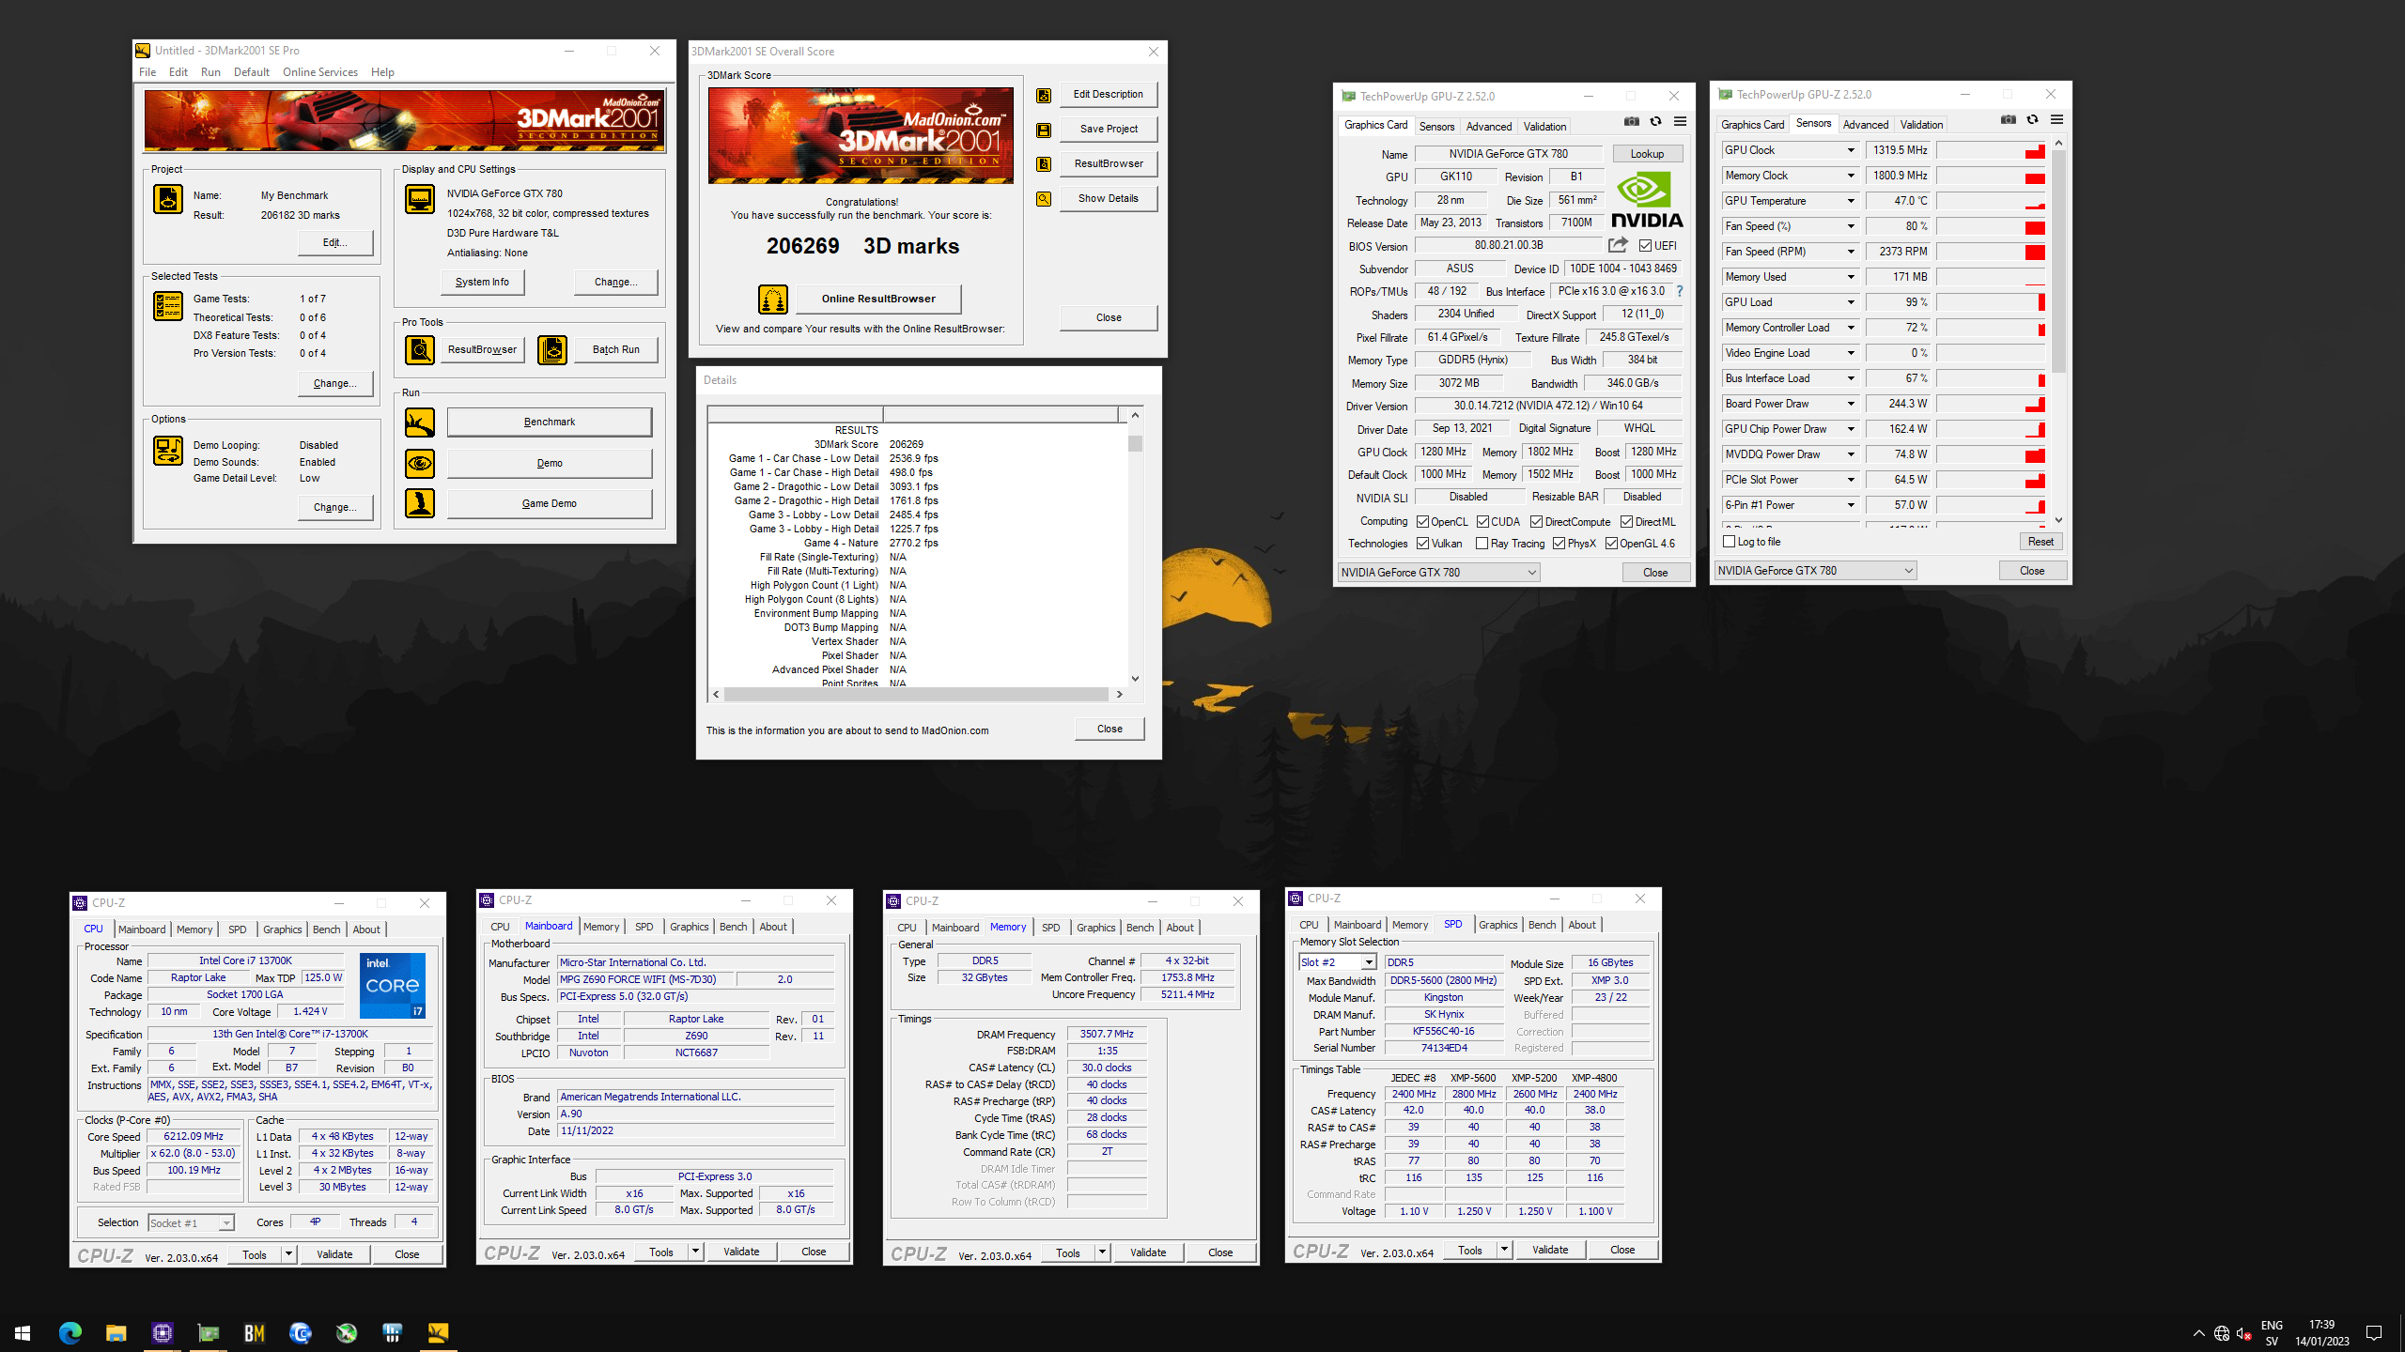Click the camera icon in GPU-Z Sensors window
This screenshot has width=2405, height=1352.
click(2009, 120)
